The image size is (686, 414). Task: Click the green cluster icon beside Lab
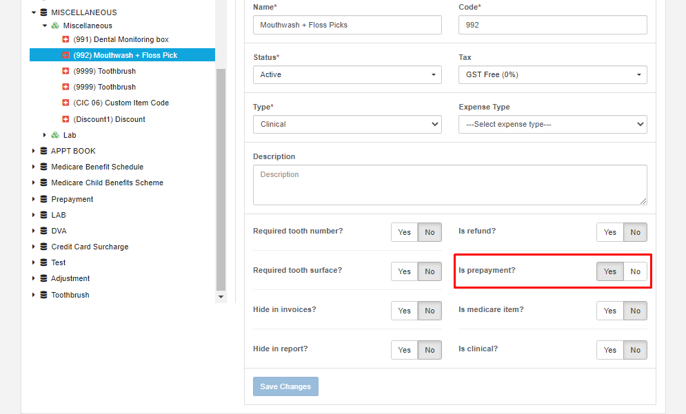coord(54,134)
